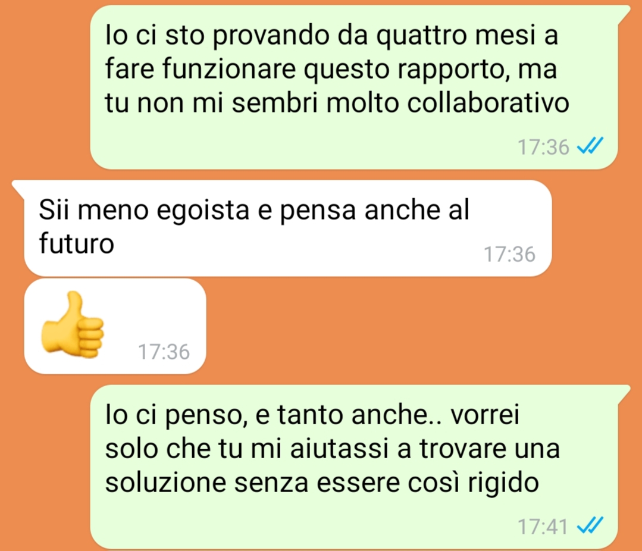Click the 17:36 timestamp beside 'futuro'
Viewport: 642px width, 551px height.
pos(509,254)
